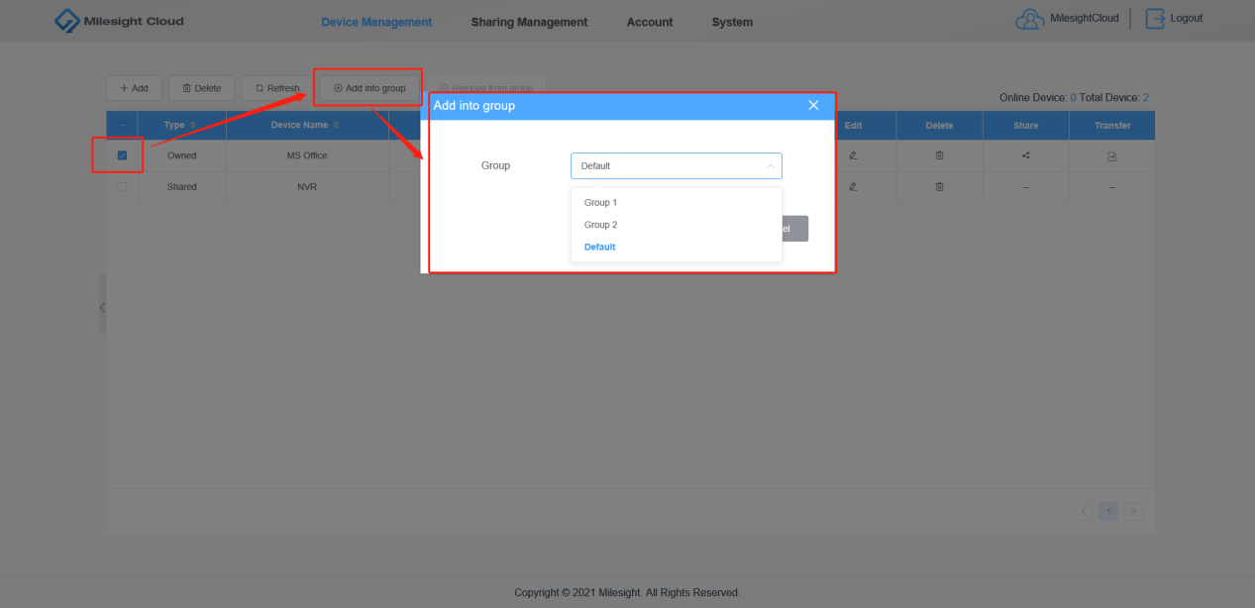The image size is (1255, 608).
Task: Click the Refresh button
Action: (277, 88)
